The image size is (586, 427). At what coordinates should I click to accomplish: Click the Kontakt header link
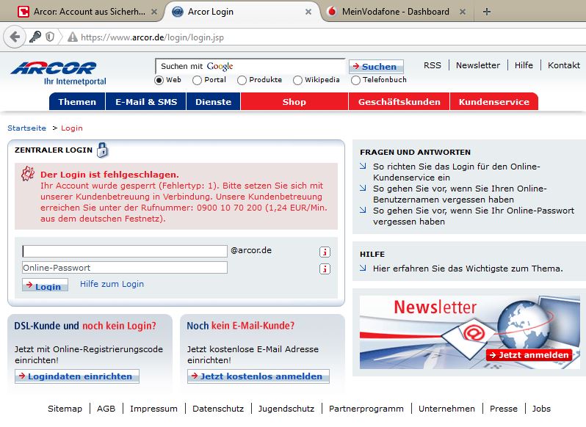pos(563,65)
